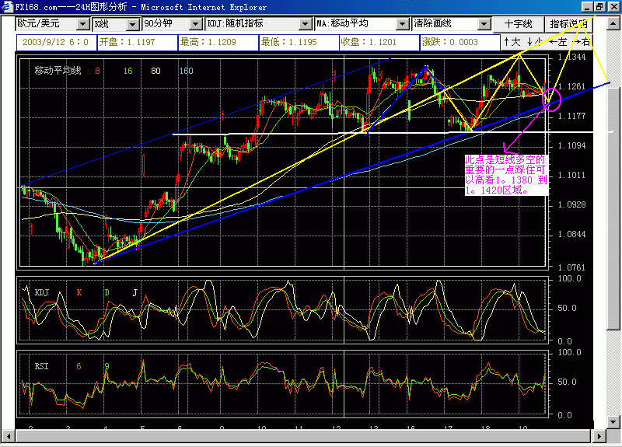The image size is (622, 447).
Task: Open the MA:移动平均 dropdown
Action: [362, 24]
